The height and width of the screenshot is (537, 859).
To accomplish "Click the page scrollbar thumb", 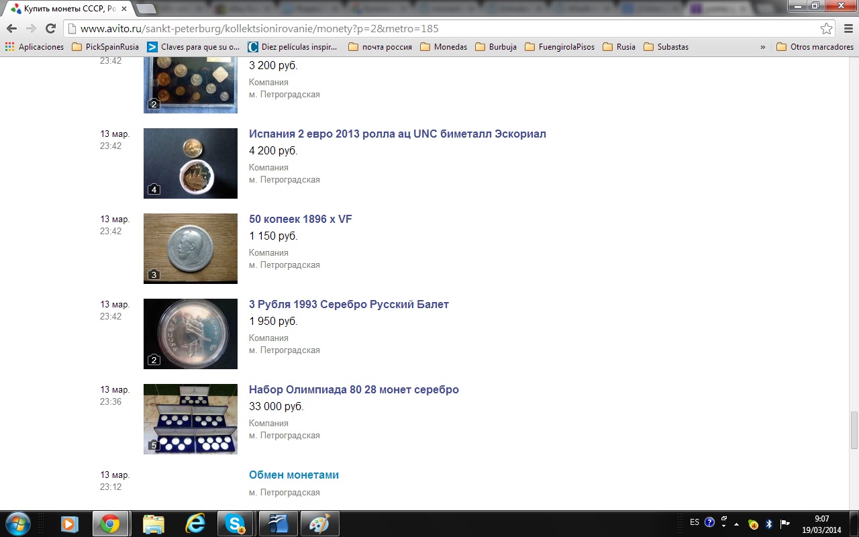I will pos(854,430).
